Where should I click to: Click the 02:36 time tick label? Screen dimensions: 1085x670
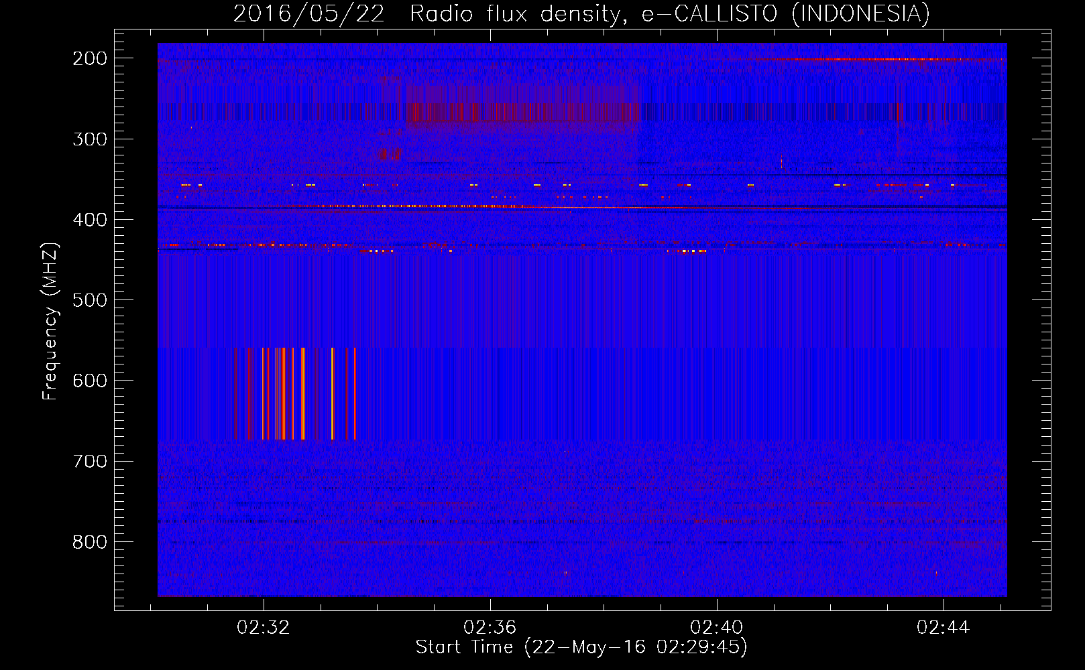pyautogui.click(x=490, y=628)
